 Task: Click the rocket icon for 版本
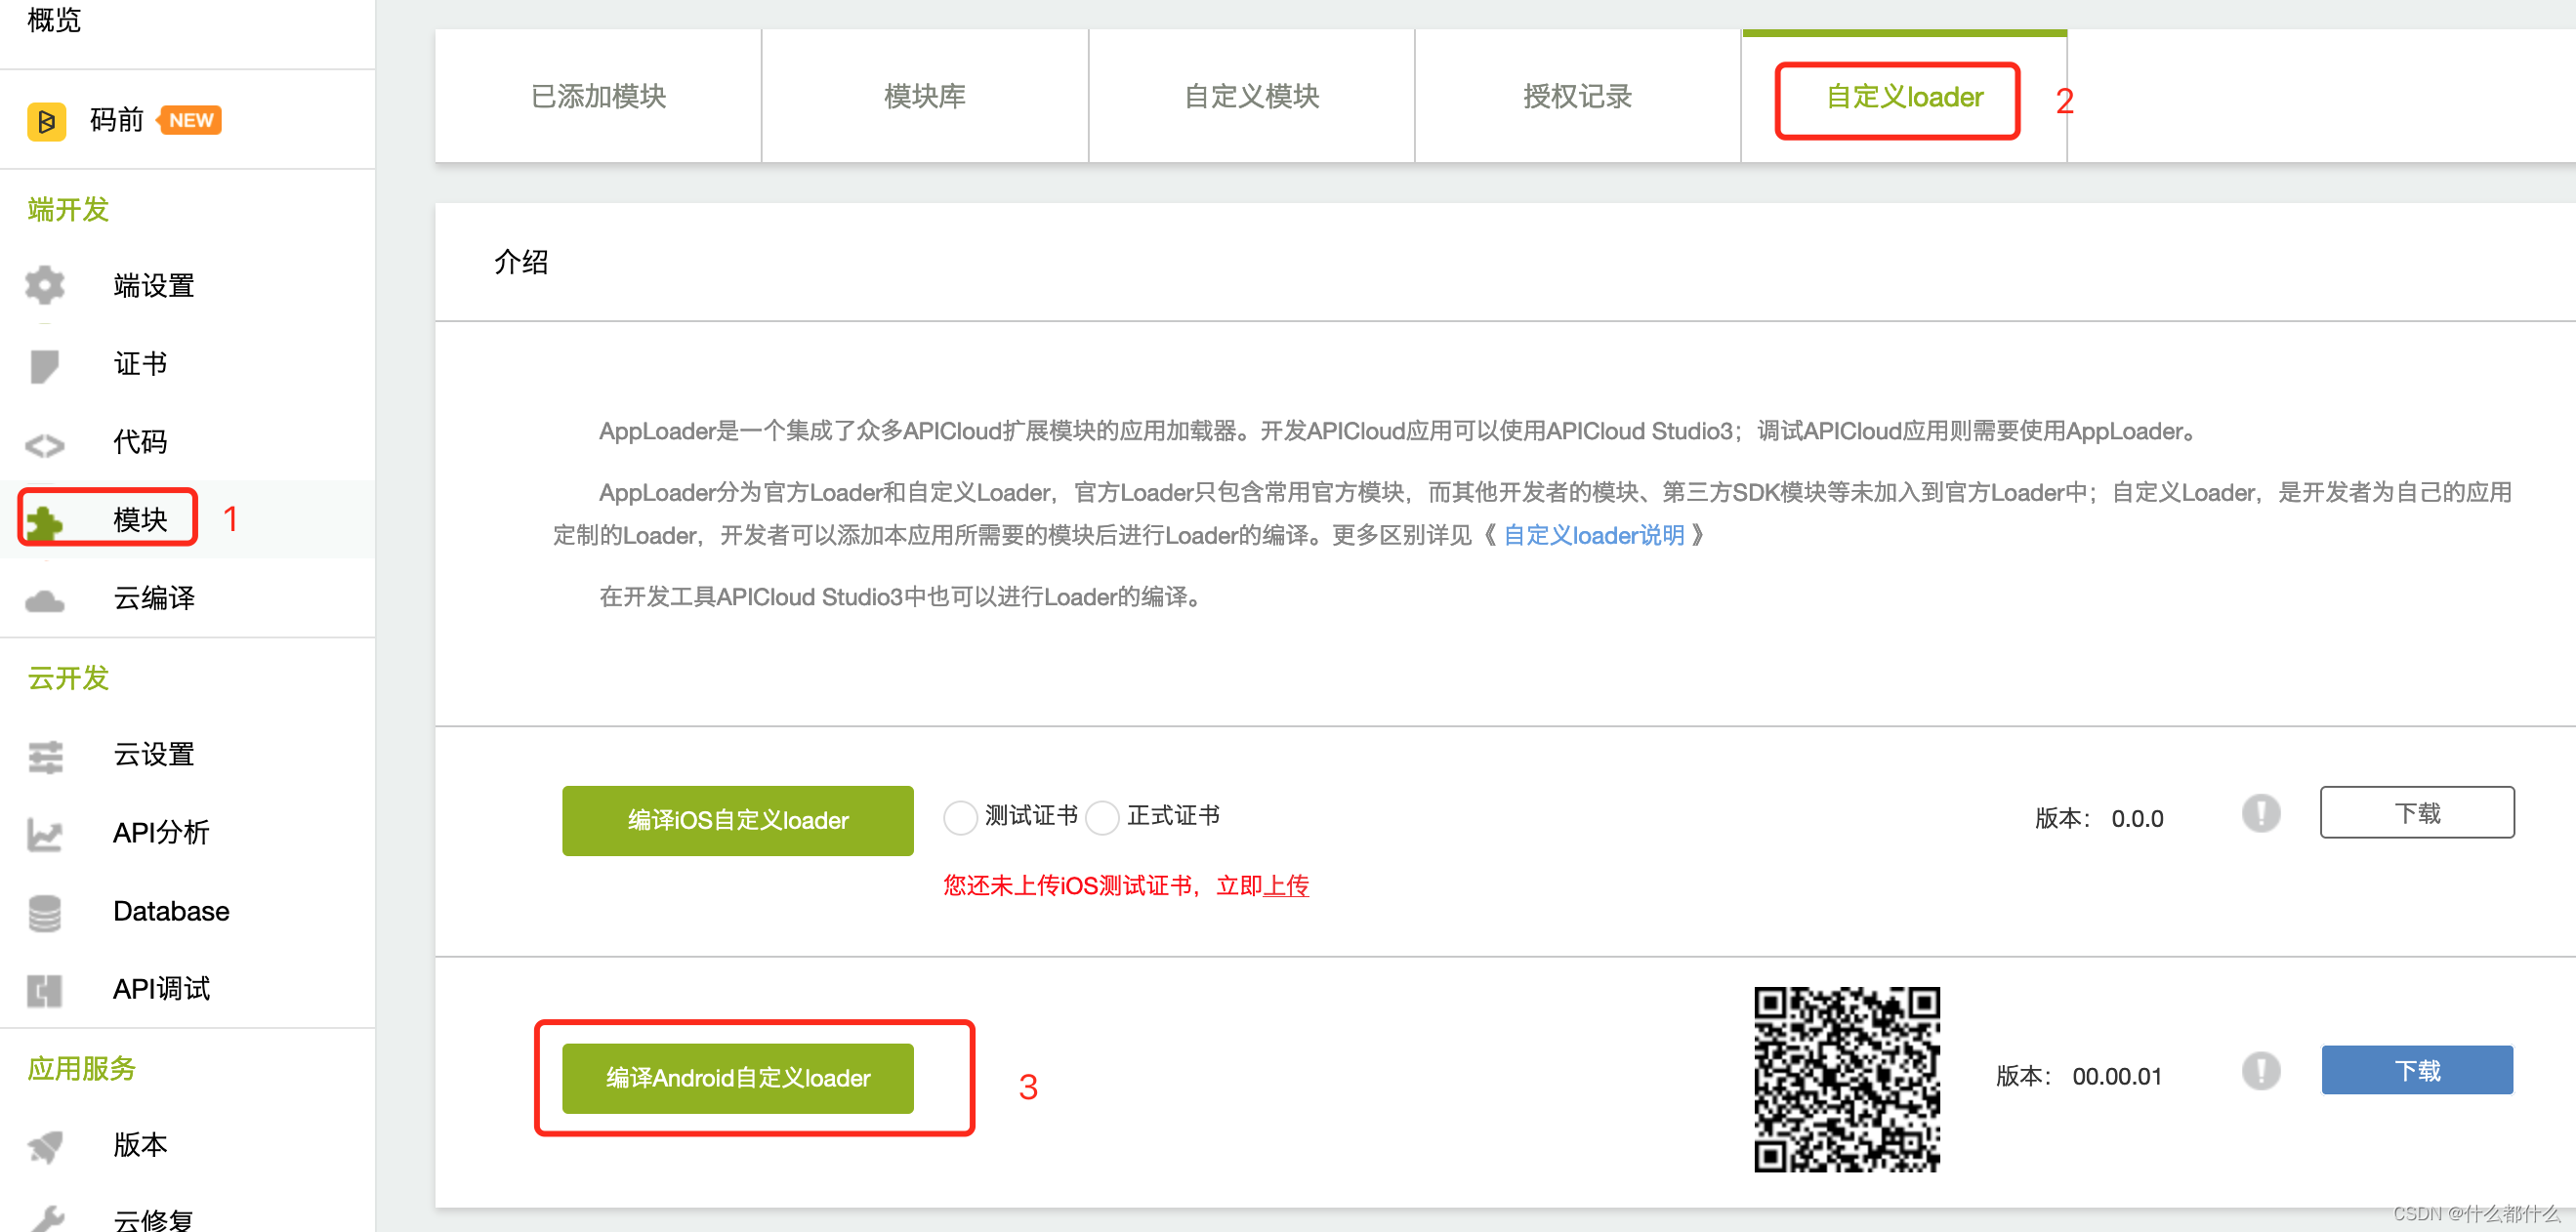44,1146
